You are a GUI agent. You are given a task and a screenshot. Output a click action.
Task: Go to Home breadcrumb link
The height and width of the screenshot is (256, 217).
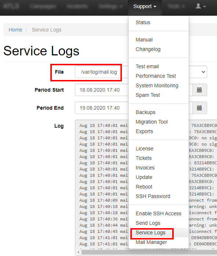(x=15, y=30)
